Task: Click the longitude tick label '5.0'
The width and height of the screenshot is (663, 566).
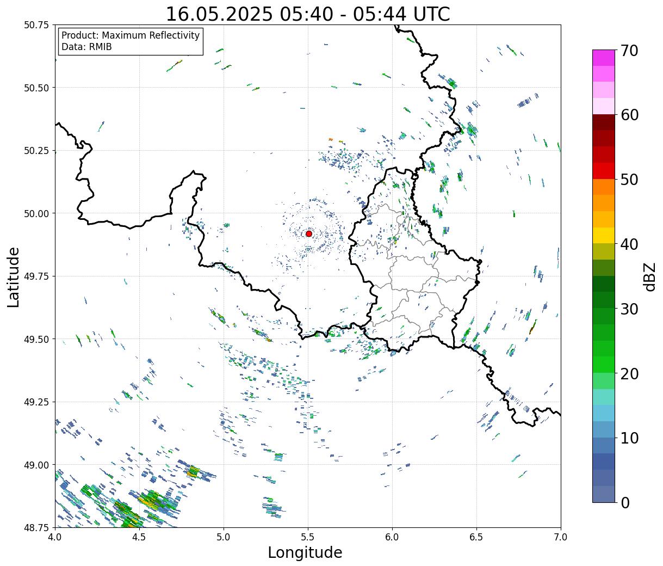Action: [x=224, y=537]
